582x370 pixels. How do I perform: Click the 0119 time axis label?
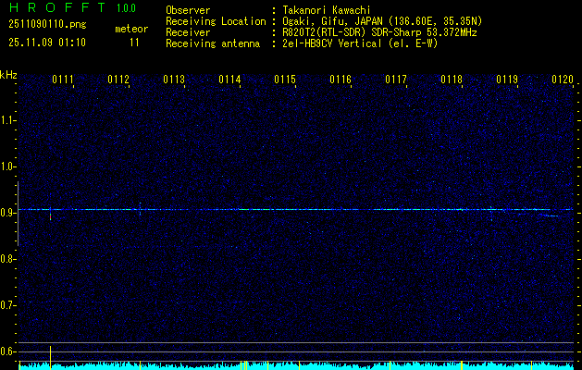pos(507,80)
